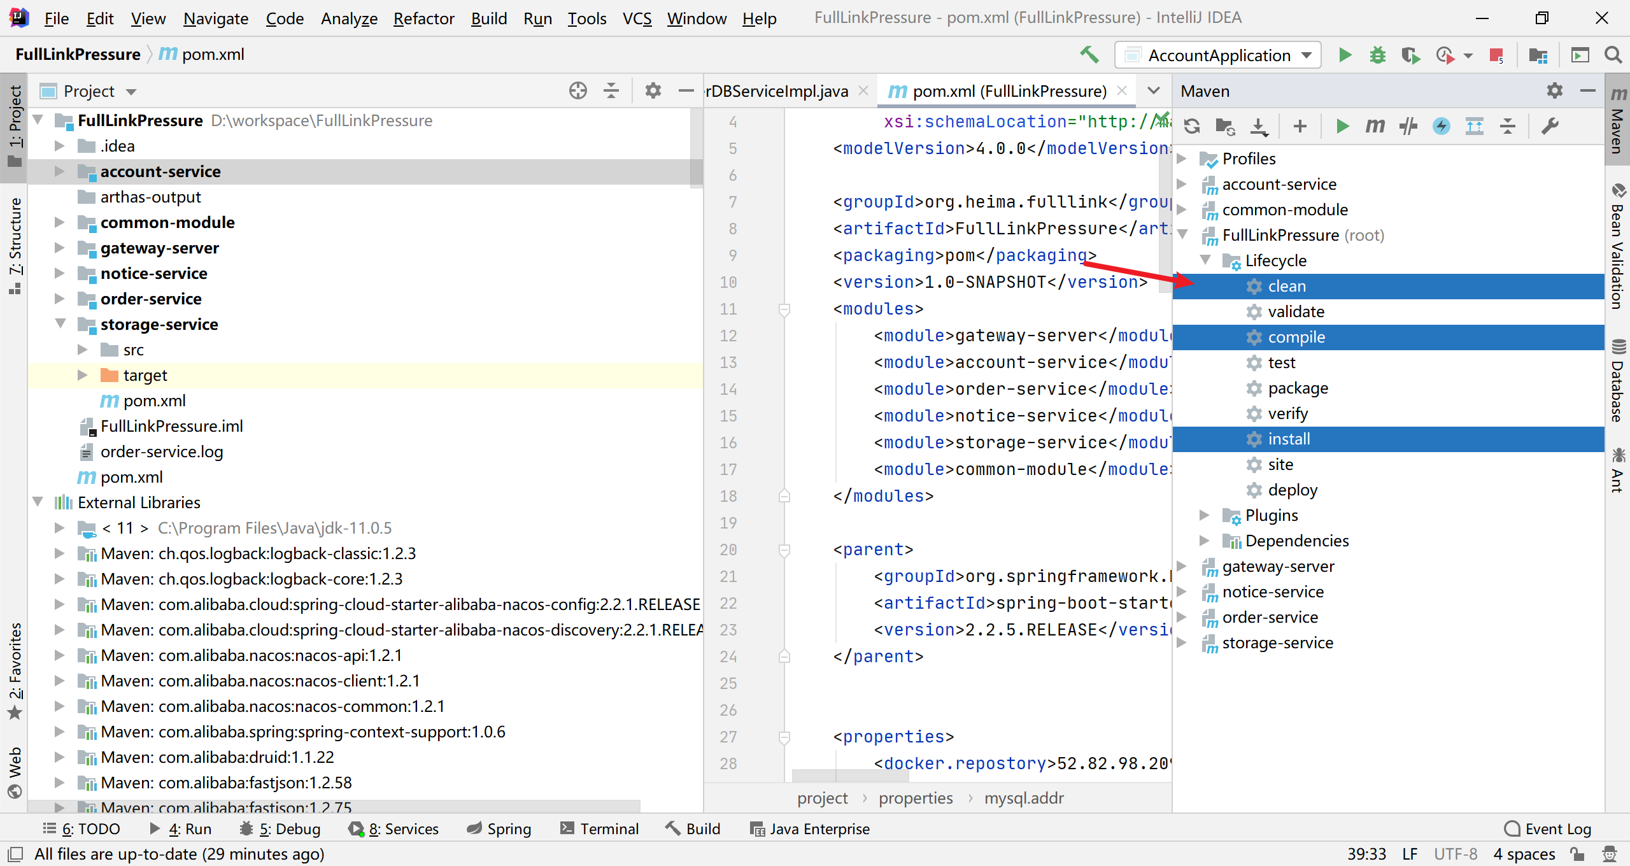Image resolution: width=1630 pixels, height=866 pixels.
Task: Open the TODO tool window
Action: point(81,828)
